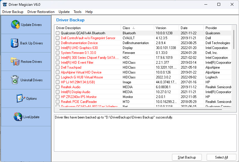Tick the Realtek Audio checkbox
239x162 pixels.
(57, 87)
